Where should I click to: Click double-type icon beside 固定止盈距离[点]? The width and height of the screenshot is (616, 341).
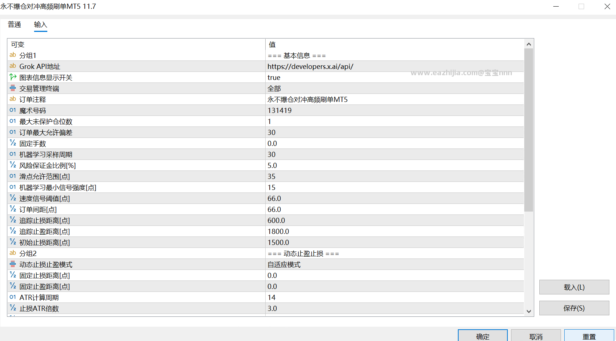(x=13, y=286)
